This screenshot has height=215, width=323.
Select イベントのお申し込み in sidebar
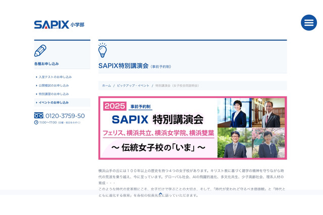pyautogui.click(x=62, y=102)
